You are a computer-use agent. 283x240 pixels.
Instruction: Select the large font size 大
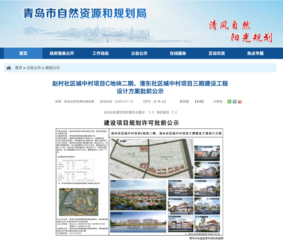coord(156,101)
